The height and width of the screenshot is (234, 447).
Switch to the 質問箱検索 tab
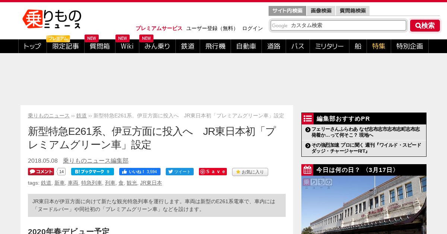click(352, 11)
